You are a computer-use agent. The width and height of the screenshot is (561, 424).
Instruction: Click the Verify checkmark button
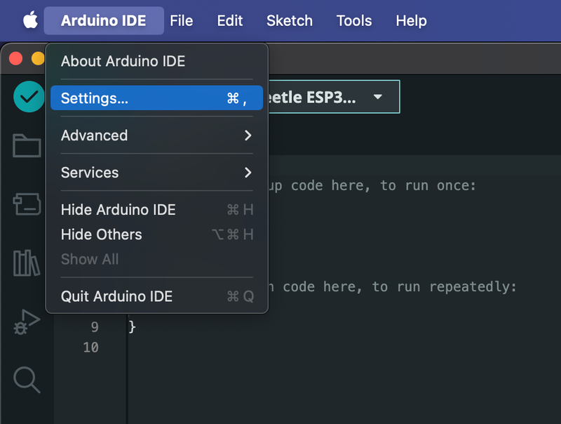click(29, 97)
